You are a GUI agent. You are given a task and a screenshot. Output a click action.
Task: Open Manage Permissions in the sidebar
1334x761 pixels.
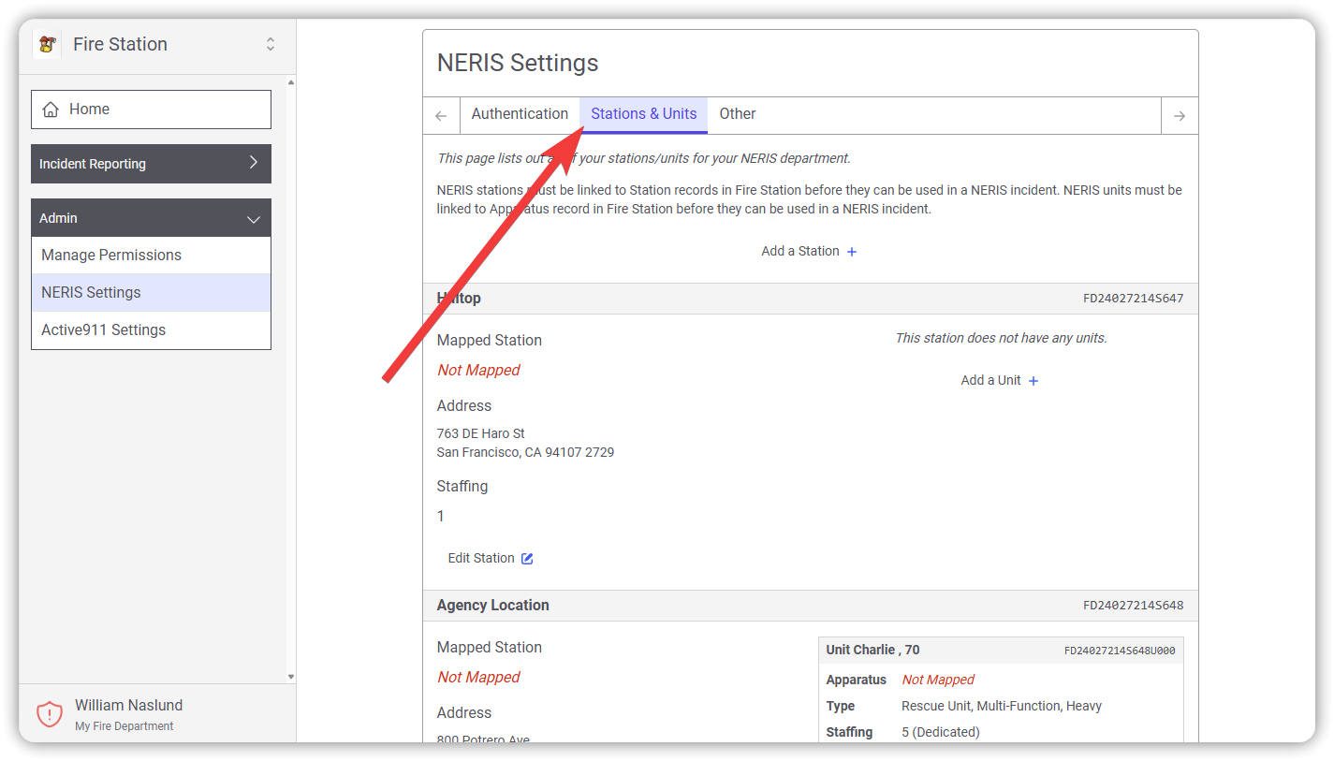pos(111,256)
